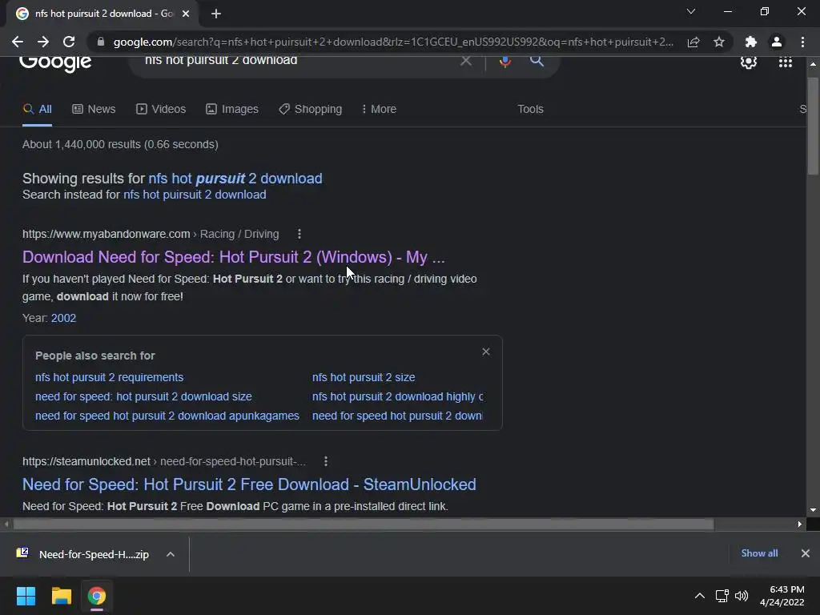Open a new browser tab
Image resolution: width=820 pixels, height=615 pixels.
216,14
